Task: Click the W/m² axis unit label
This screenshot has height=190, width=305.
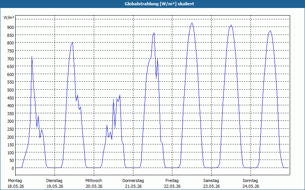Action: click(9, 17)
